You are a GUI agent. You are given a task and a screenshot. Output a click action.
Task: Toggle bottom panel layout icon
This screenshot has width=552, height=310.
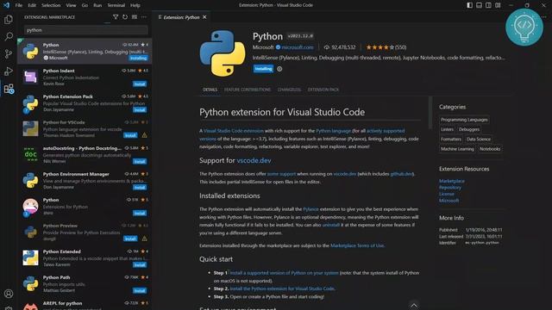pyautogui.click(x=480, y=5)
